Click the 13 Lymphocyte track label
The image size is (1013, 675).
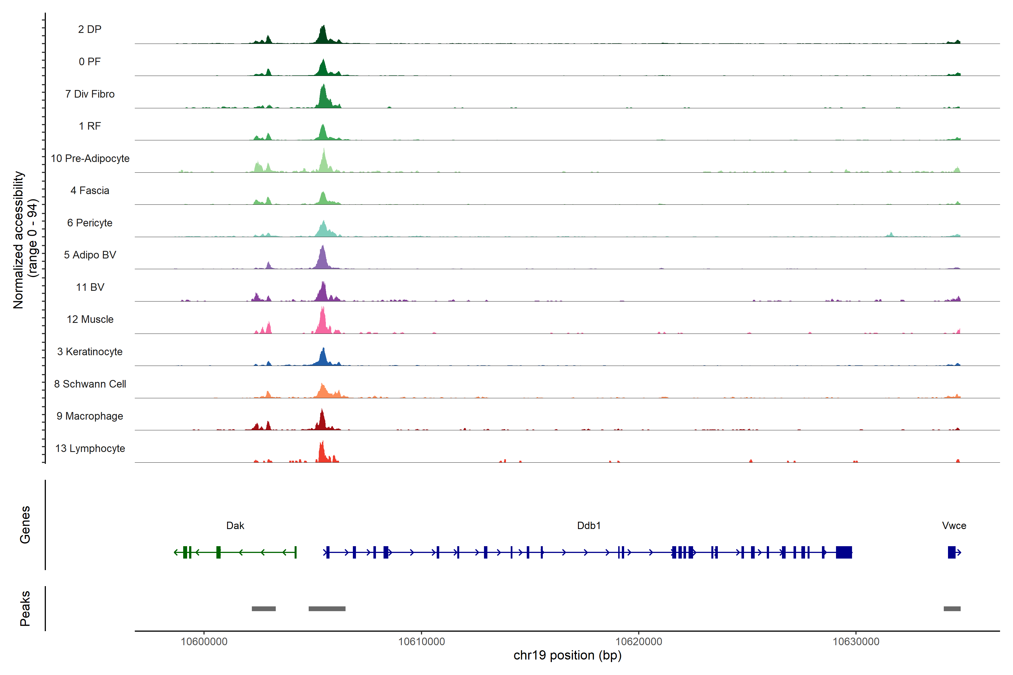tap(90, 448)
